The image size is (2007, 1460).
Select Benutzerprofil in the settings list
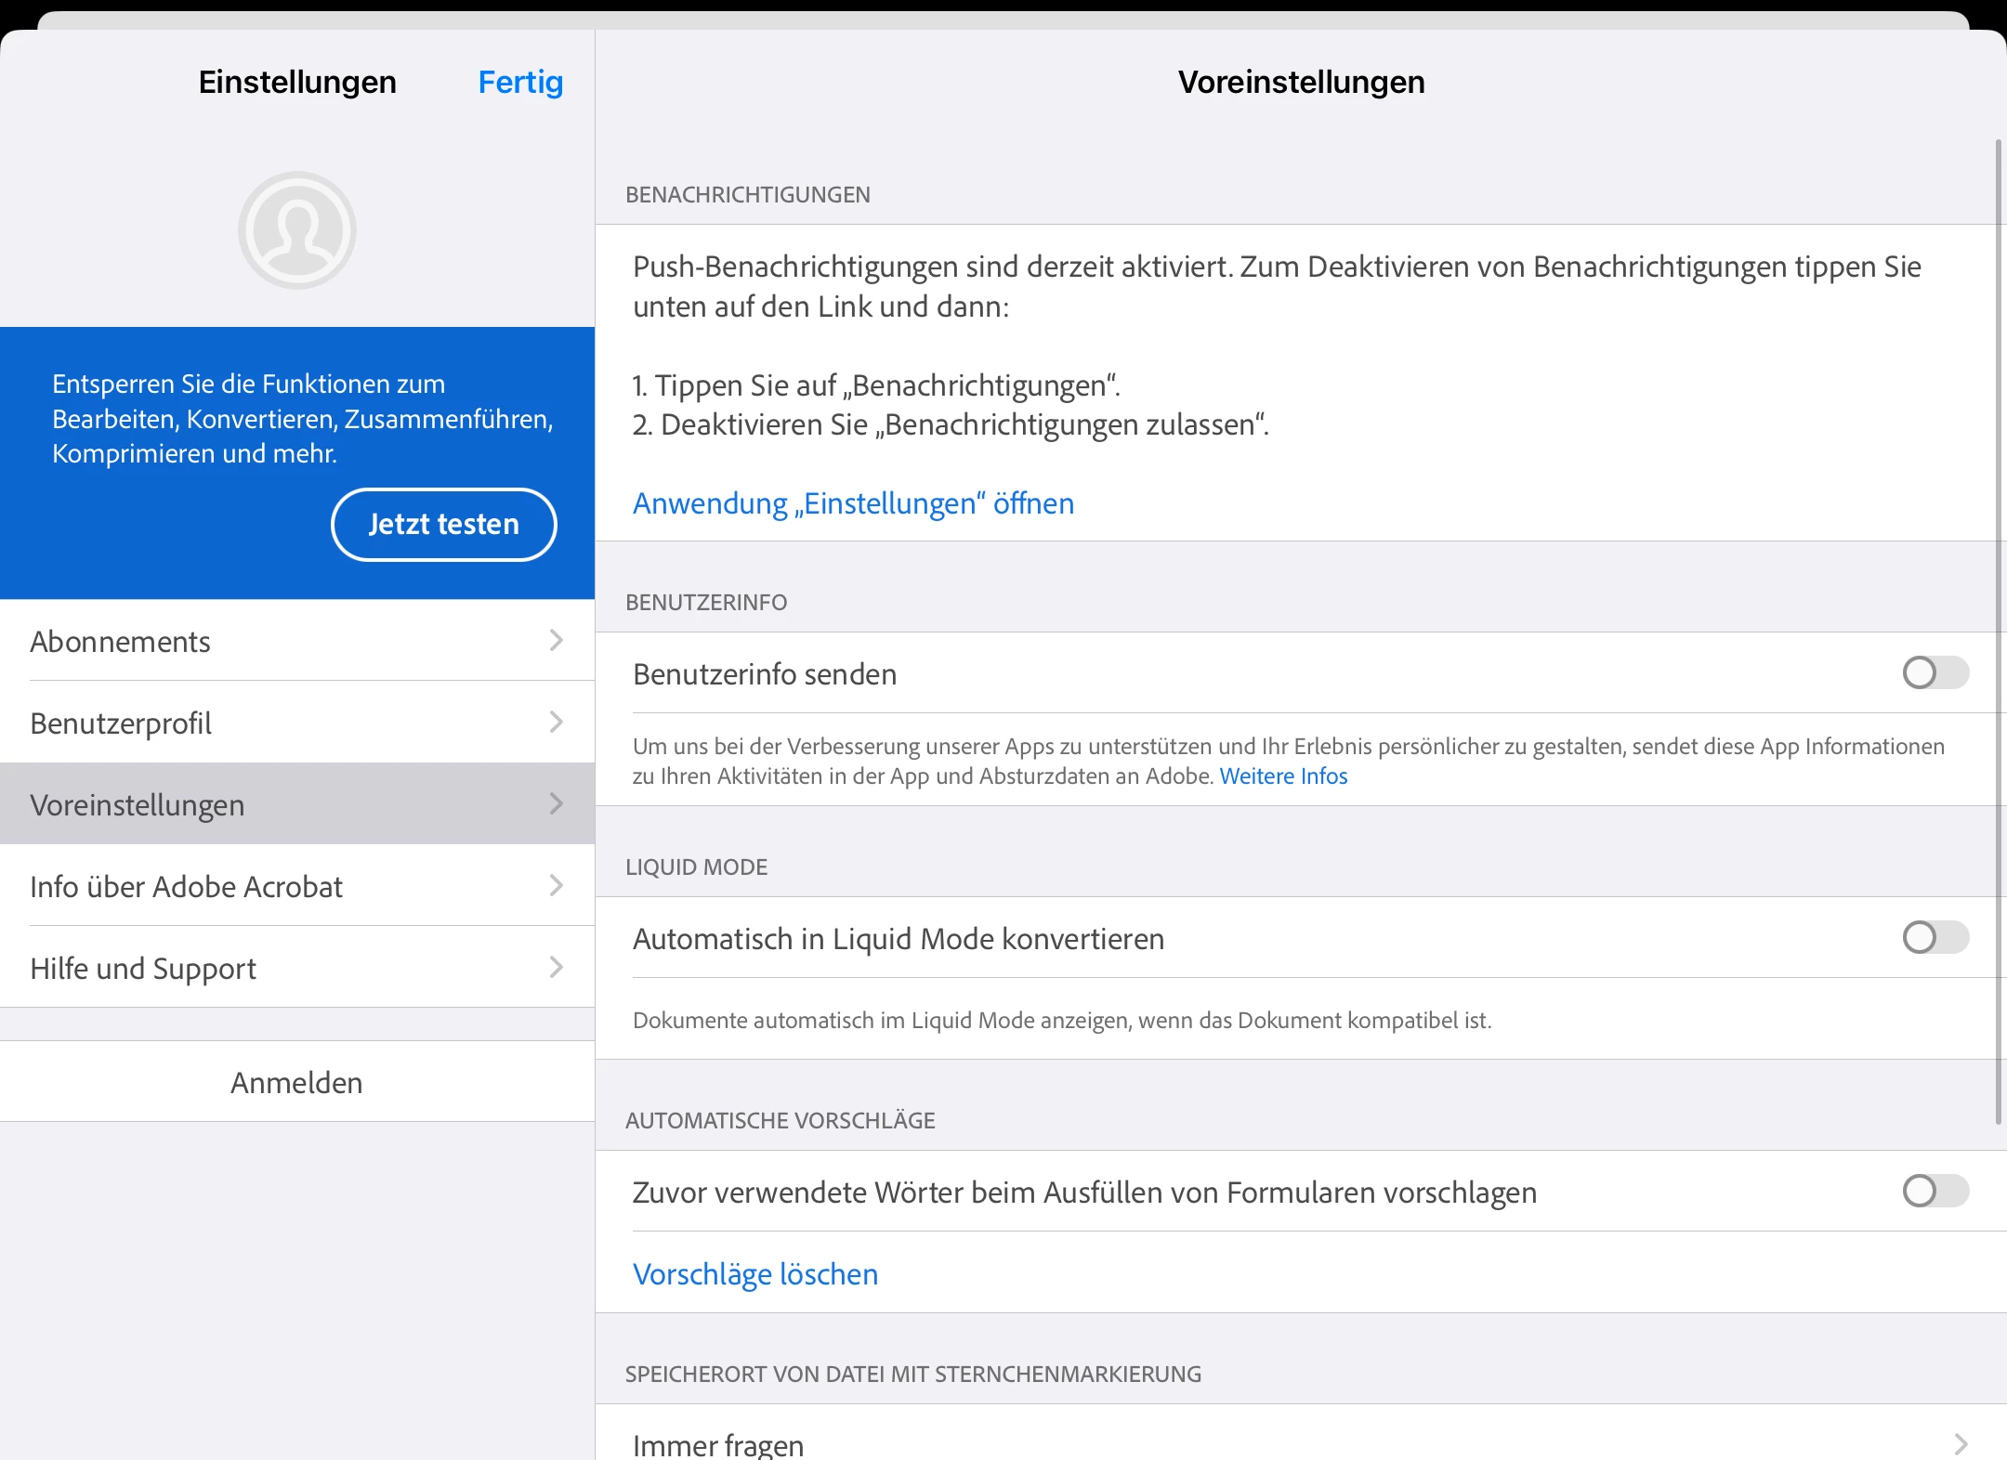coord(121,723)
